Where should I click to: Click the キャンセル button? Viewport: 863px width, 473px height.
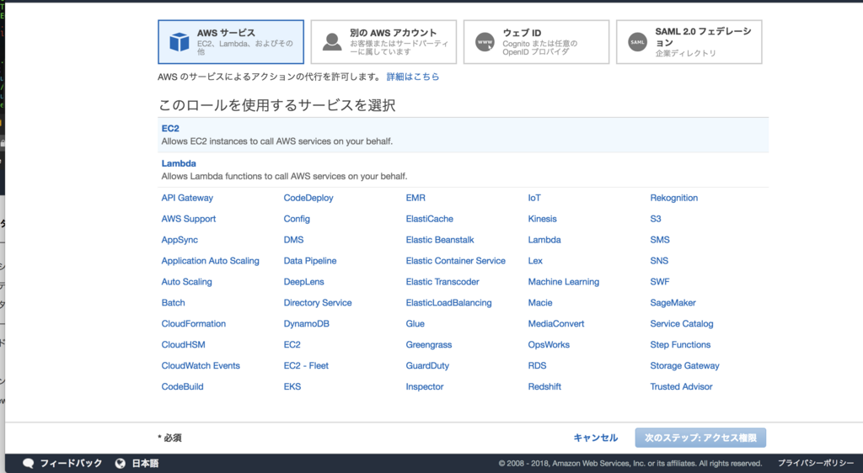pos(596,438)
